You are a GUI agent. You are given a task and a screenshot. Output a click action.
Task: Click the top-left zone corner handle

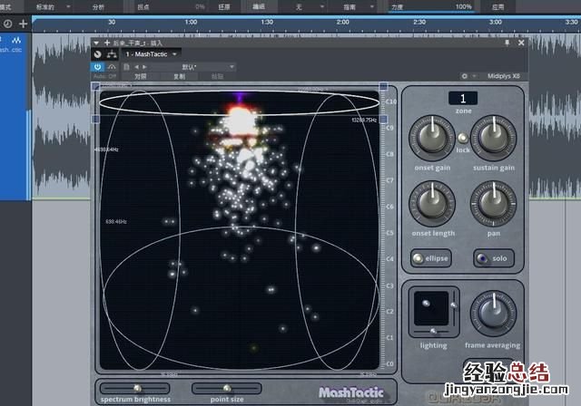click(x=95, y=86)
